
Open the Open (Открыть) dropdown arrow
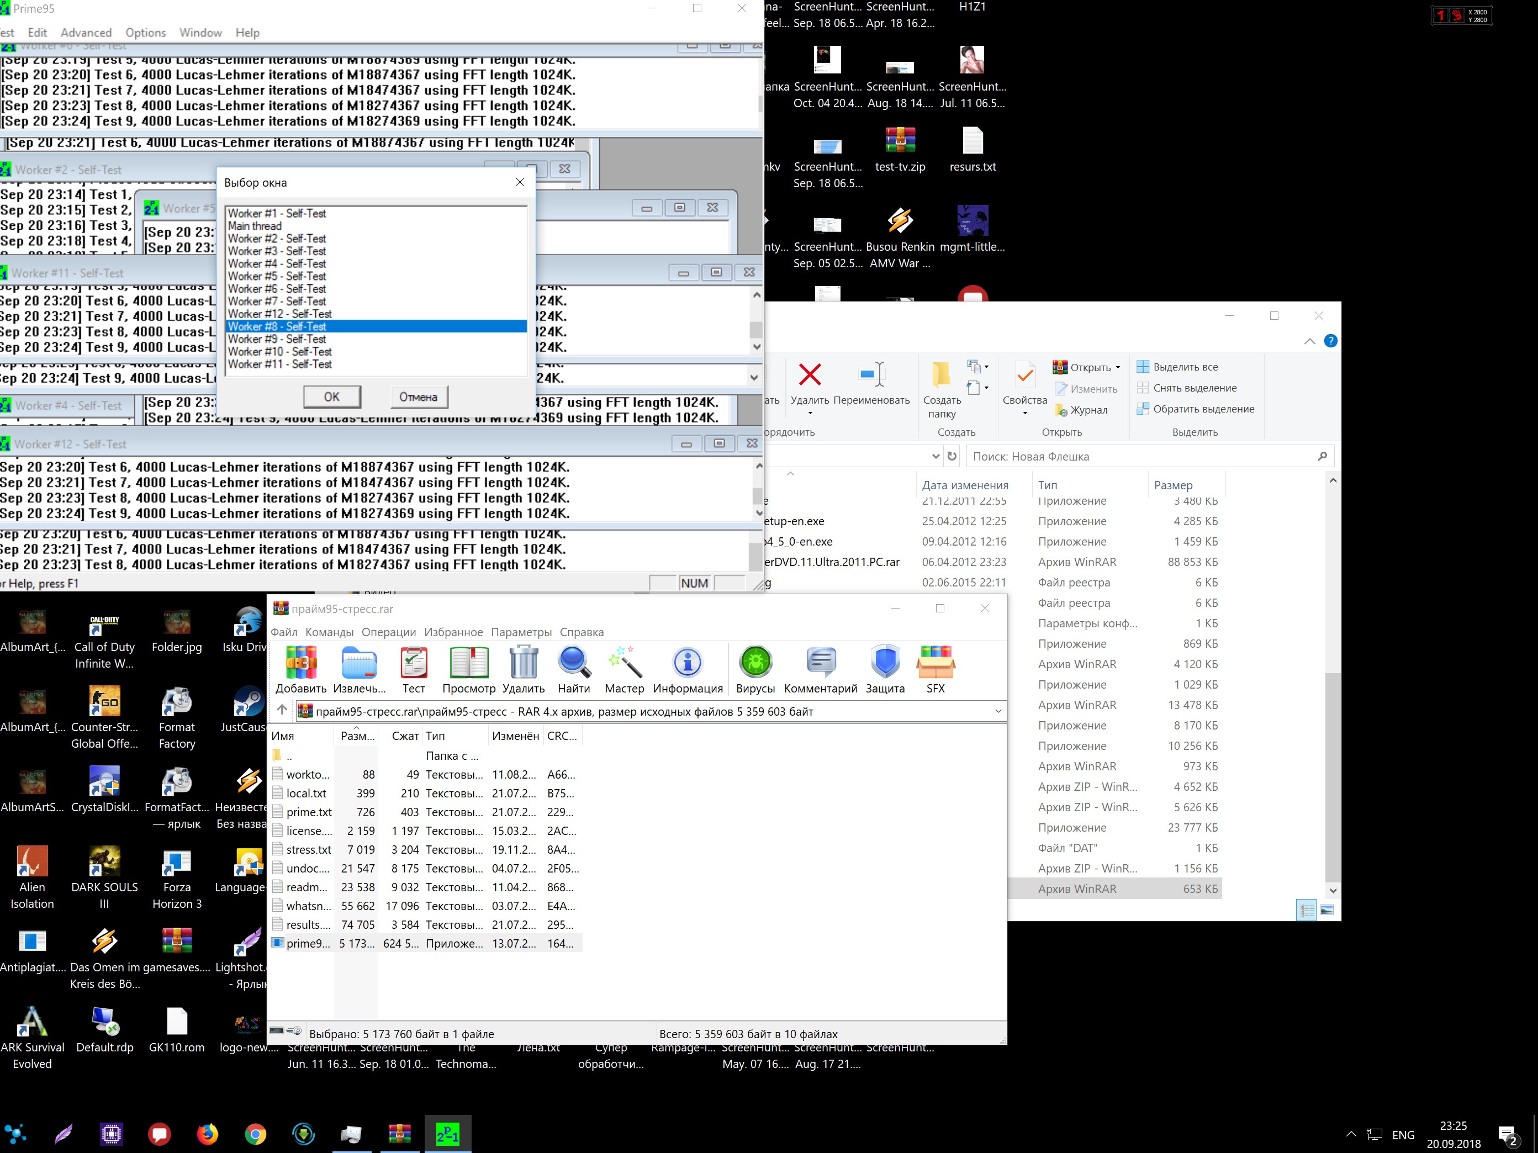click(1118, 367)
